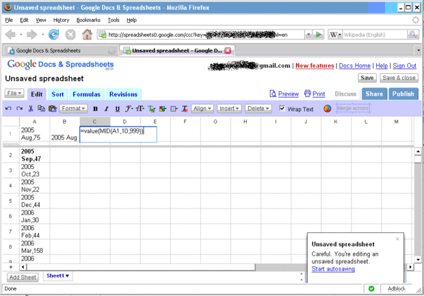Select column C header

click(x=94, y=122)
